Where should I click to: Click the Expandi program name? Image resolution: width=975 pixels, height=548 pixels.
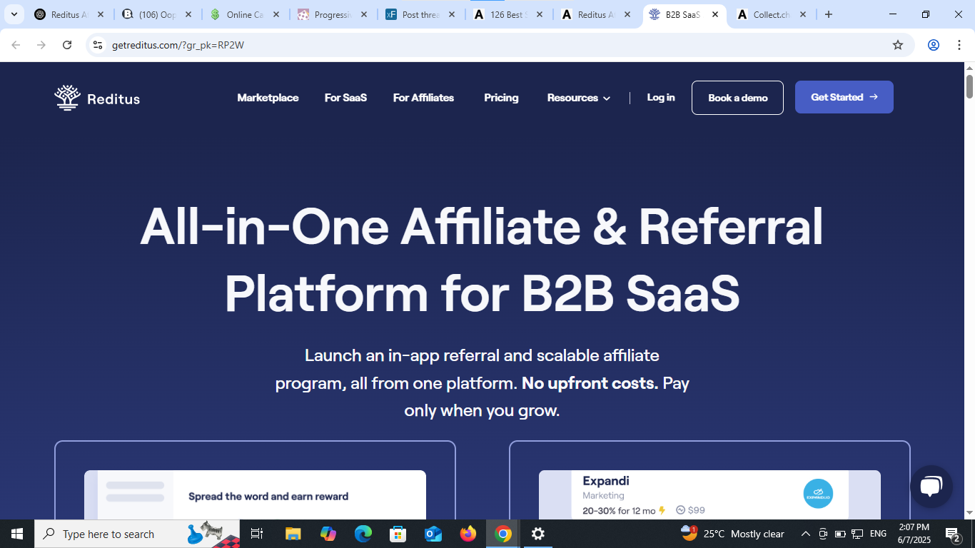pyautogui.click(x=606, y=481)
